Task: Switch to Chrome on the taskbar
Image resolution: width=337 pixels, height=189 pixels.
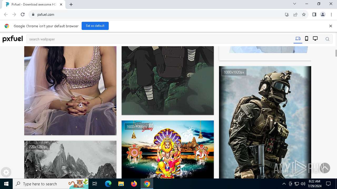Action: coord(147,184)
